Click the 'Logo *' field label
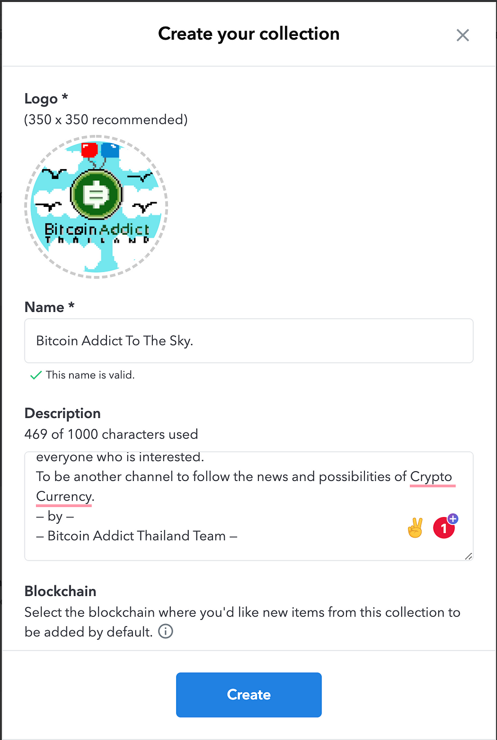This screenshot has width=497, height=740. pos(46,98)
